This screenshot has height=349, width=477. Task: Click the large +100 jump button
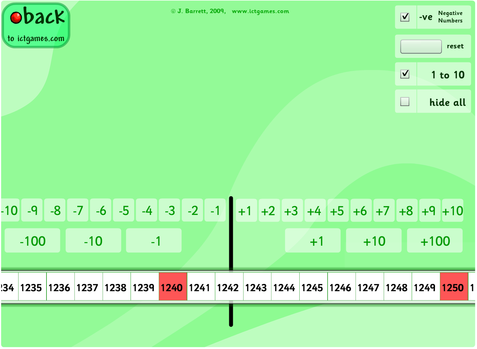[x=435, y=241]
